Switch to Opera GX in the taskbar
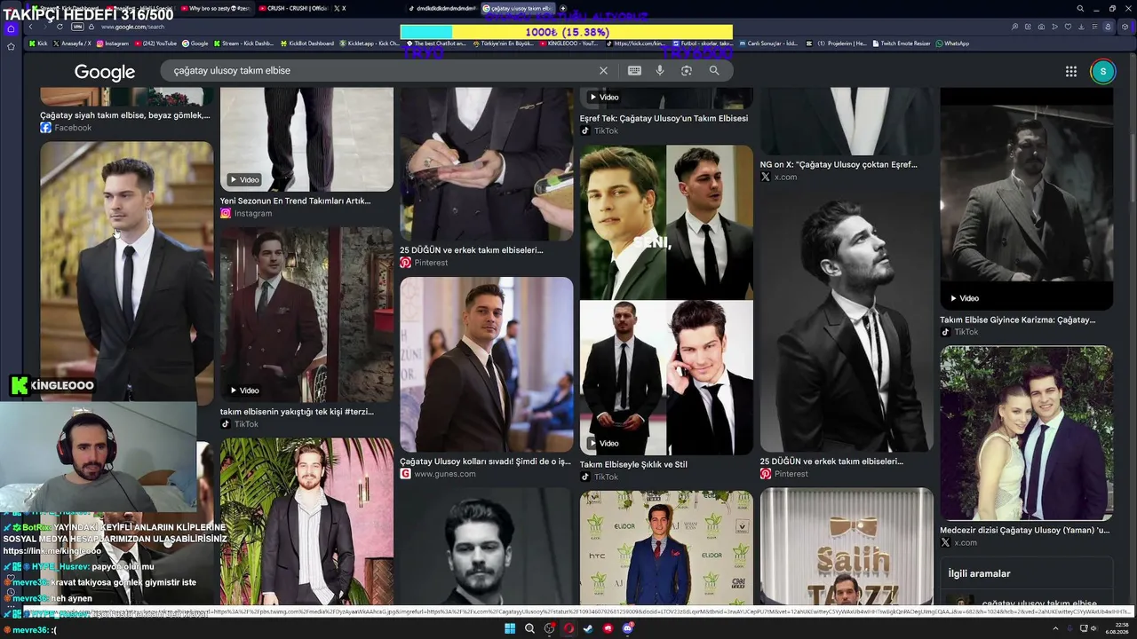Image resolution: width=1137 pixels, height=639 pixels. pos(568,629)
